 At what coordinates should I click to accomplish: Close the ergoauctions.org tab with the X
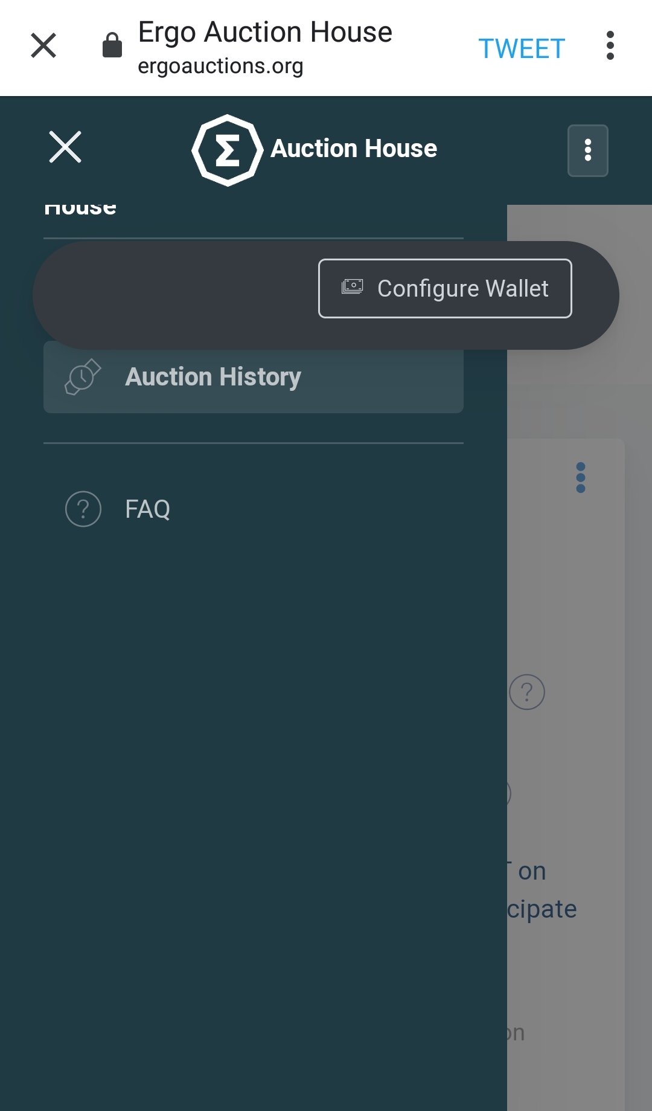43,45
